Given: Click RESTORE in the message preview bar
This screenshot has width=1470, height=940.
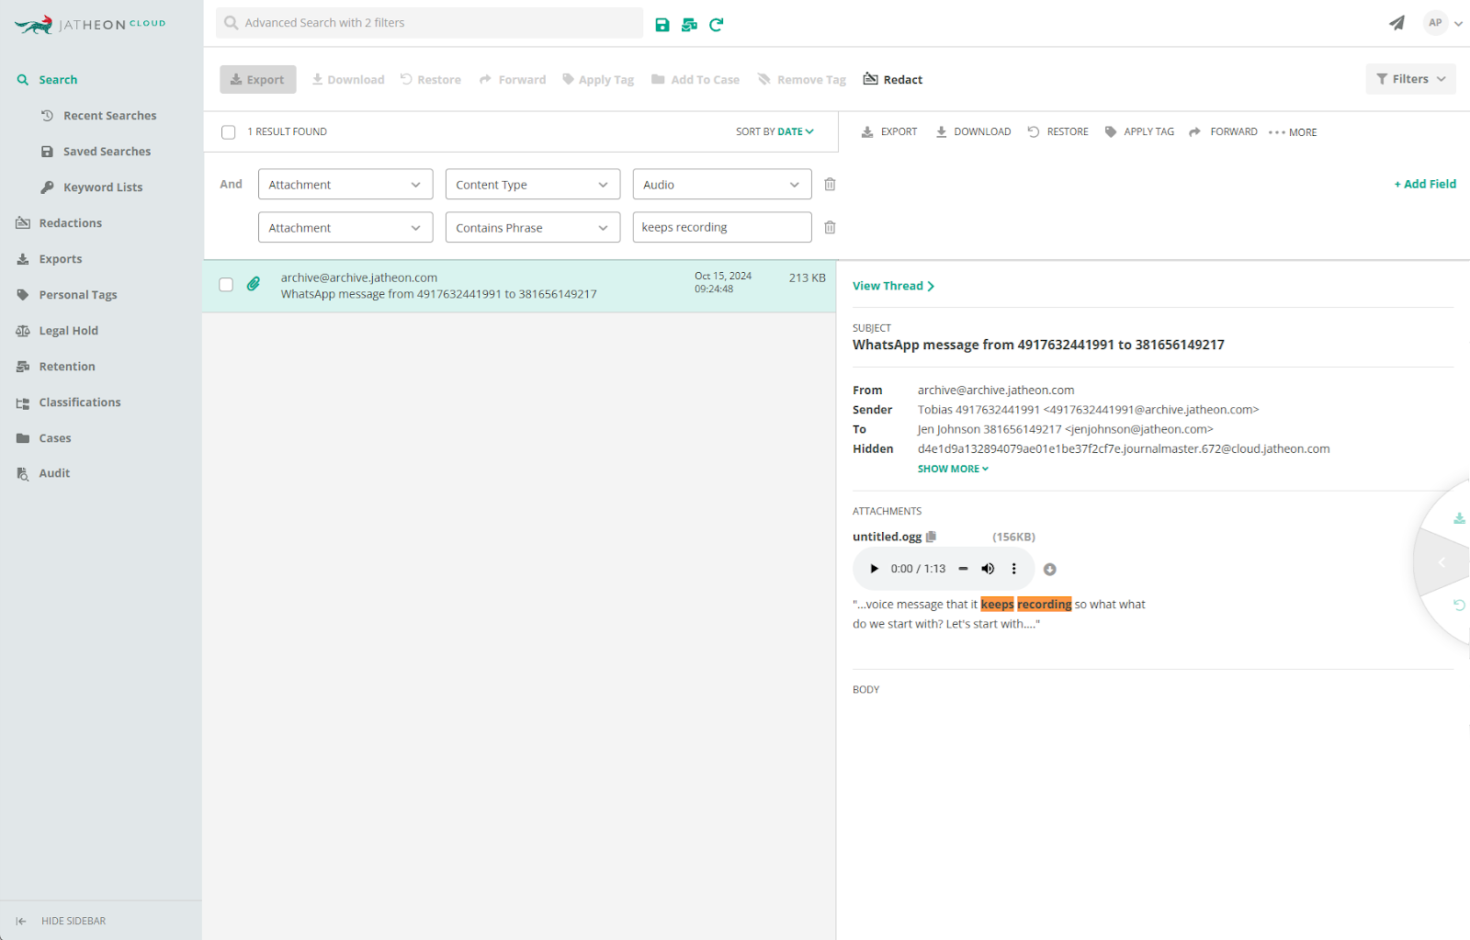Looking at the screenshot, I should 1057,132.
